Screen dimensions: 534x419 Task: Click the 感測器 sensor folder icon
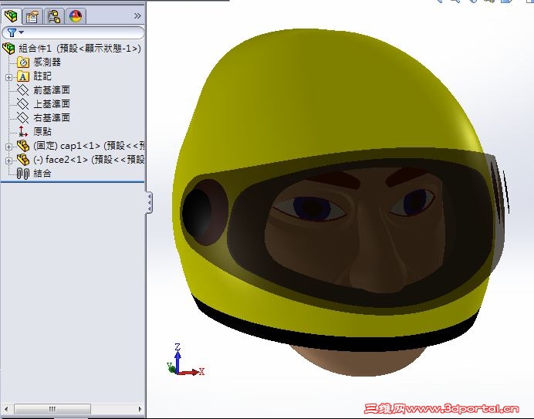pyautogui.click(x=23, y=63)
